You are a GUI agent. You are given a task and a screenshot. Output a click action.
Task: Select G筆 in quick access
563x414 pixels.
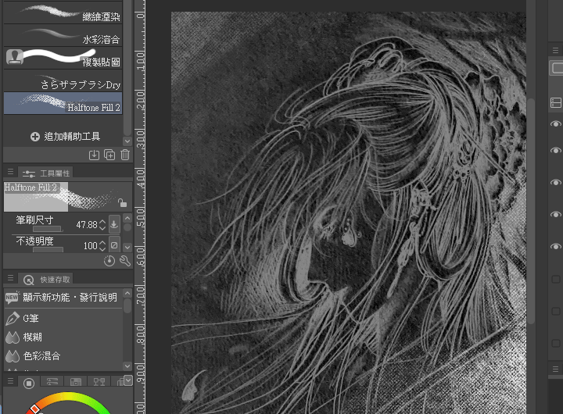tap(63, 319)
